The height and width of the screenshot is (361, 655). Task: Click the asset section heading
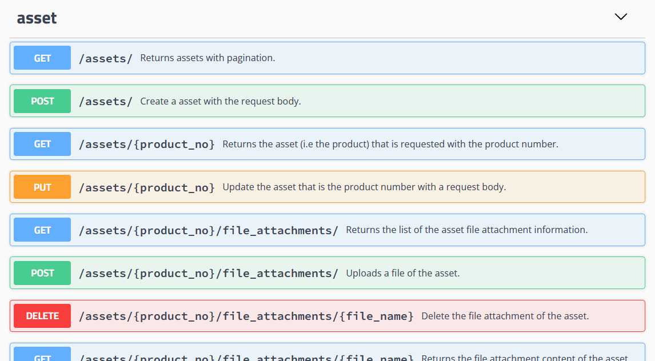37,18
